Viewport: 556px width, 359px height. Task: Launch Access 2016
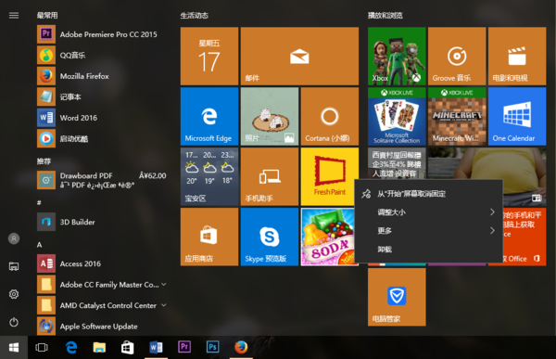[101, 263]
